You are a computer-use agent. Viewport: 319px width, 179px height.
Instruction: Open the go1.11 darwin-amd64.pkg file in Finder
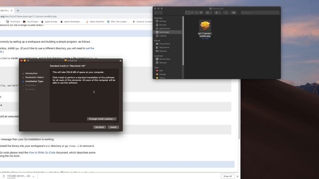point(205,29)
